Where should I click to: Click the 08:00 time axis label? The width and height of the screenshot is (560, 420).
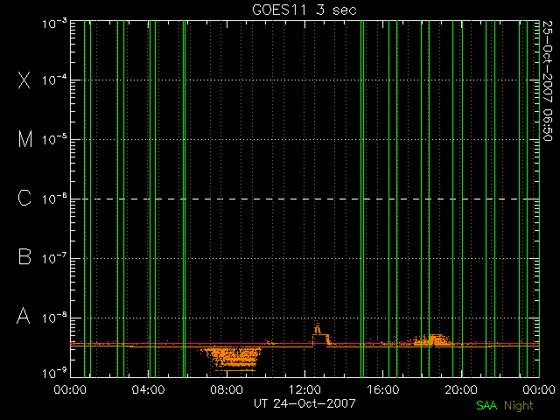[227, 389]
